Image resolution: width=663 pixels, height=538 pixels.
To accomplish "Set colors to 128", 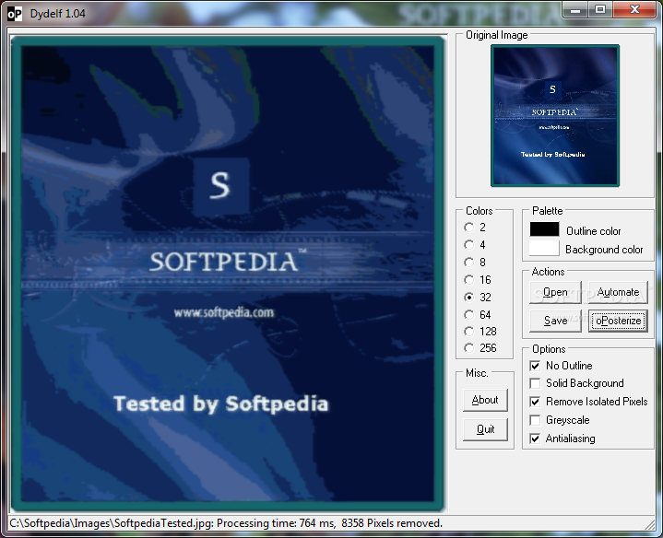I will click(x=469, y=331).
